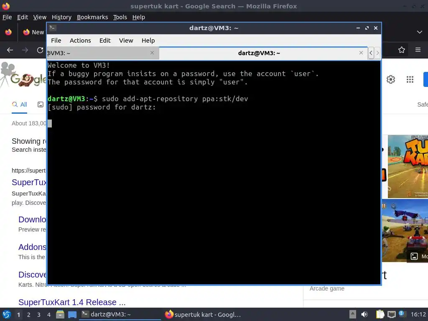Reload the Firefox page
The image size is (428, 321).
point(40,50)
